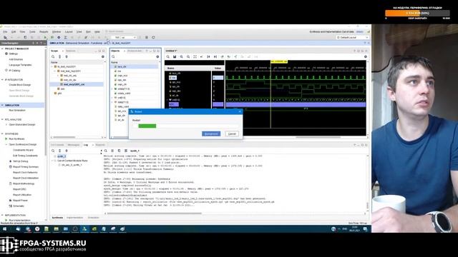Relaunch simulation using the circular arrow icon
This screenshot has width=458, height=257.
(x=153, y=38)
